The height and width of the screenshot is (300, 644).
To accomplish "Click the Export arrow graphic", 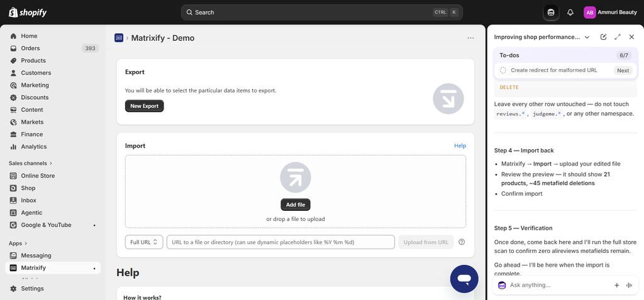I will click(x=448, y=99).
